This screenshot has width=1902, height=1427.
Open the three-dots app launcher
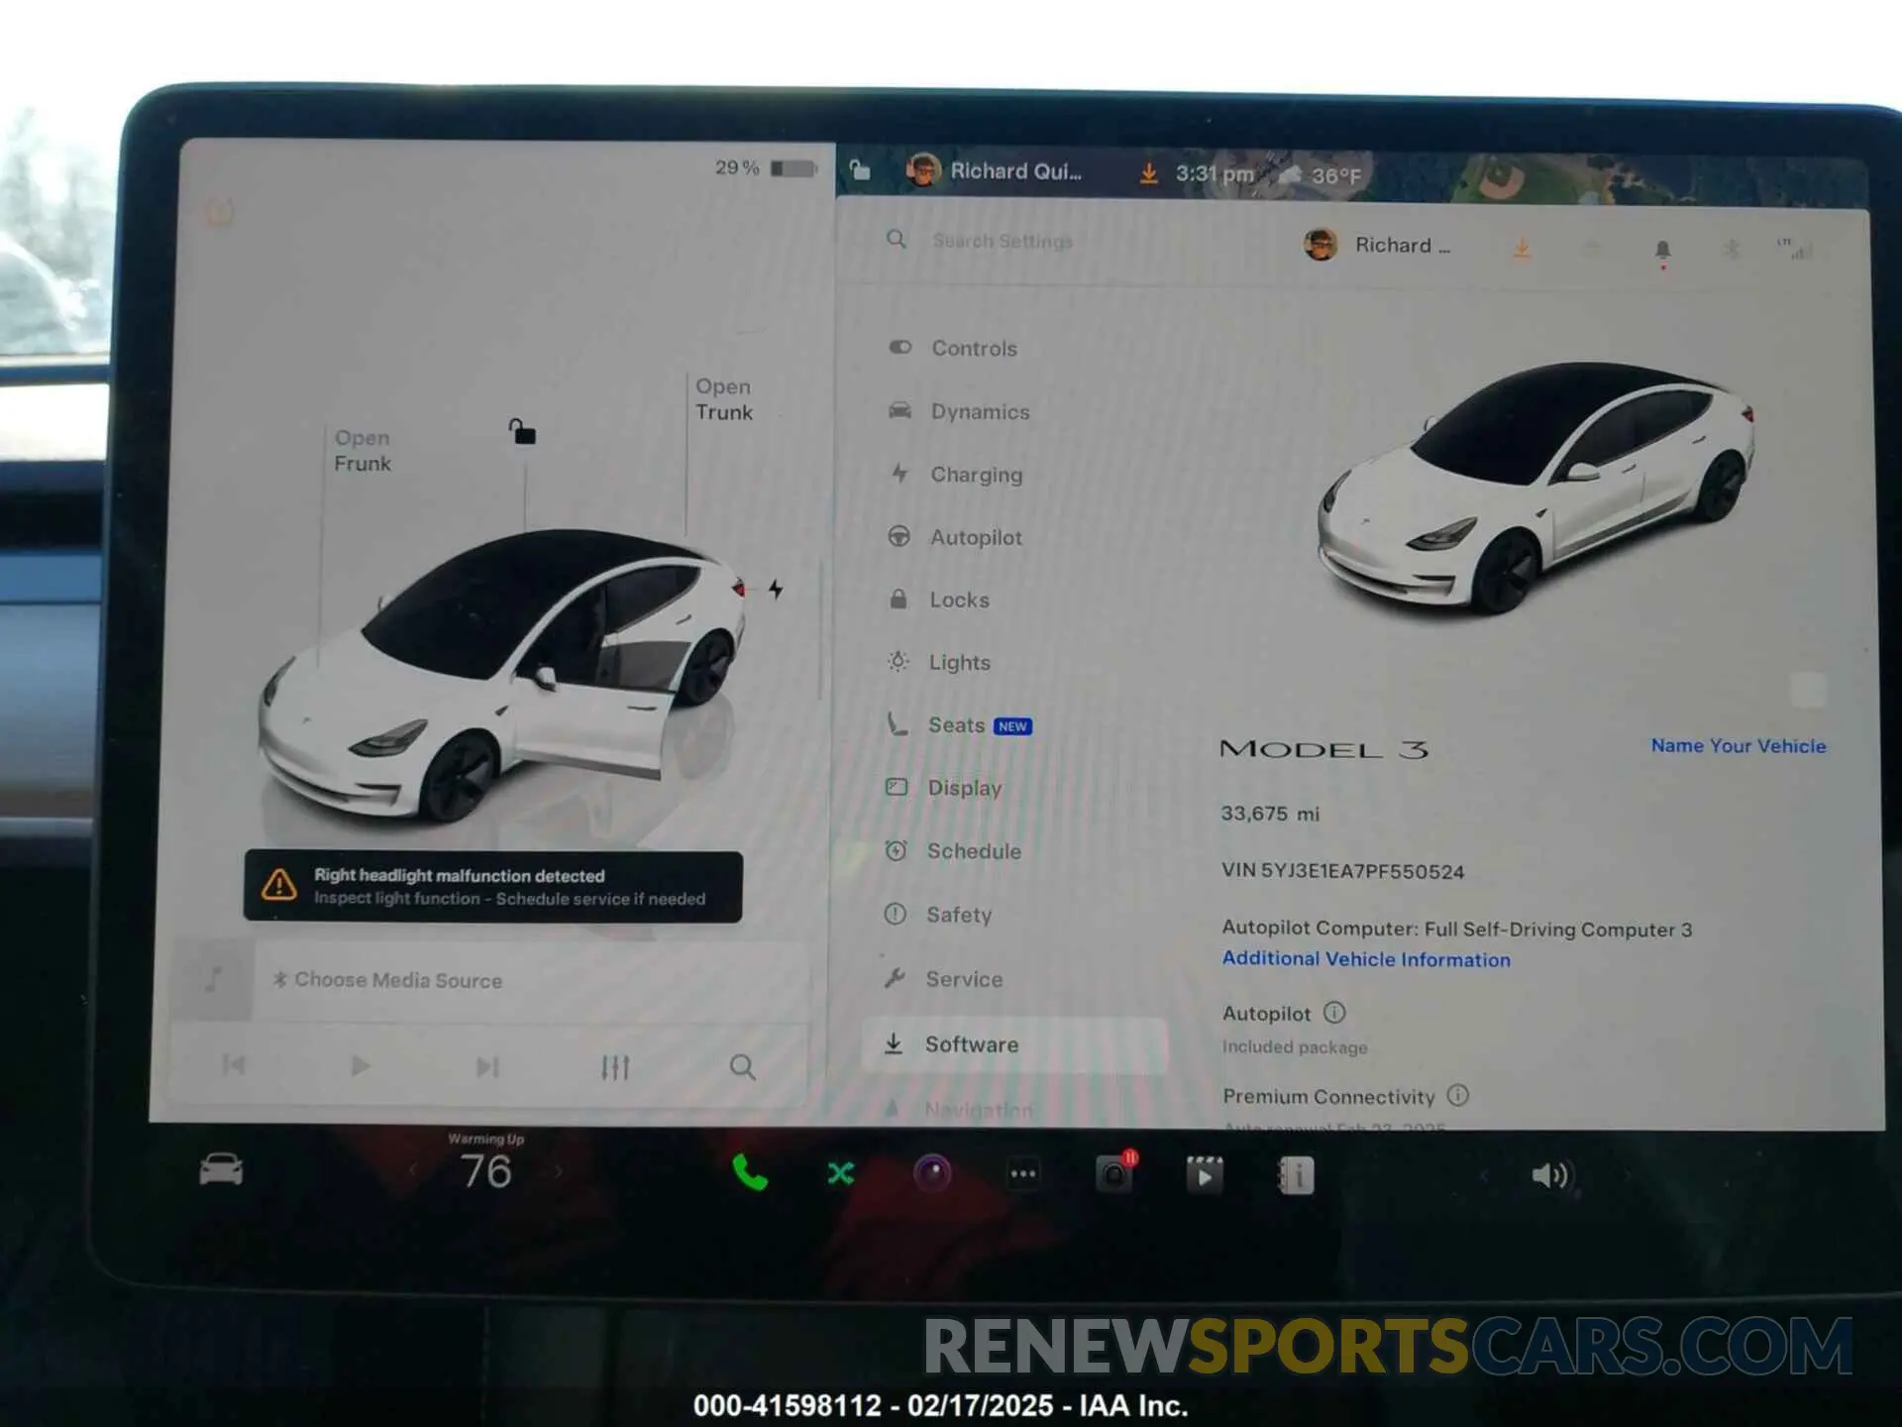coord(1022,1174)
